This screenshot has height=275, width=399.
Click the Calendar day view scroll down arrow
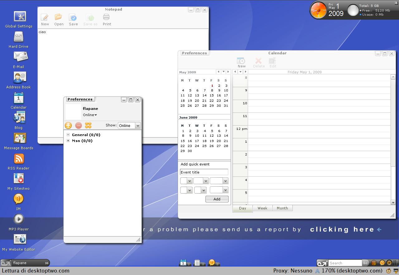pos(393,203)
